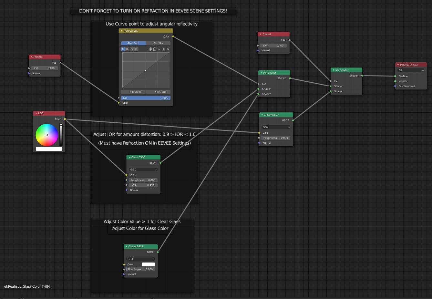Toggle curve clipping options icon
This screenshot has height=299, width=432.
click(164, 49)
